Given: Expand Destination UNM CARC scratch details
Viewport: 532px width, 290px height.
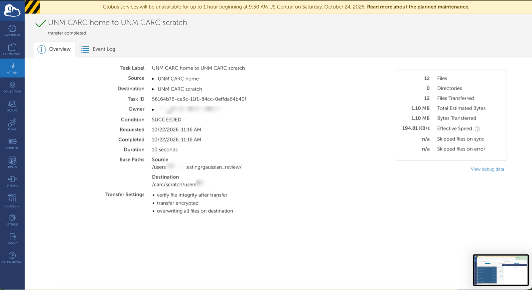Looking at the screenshot, I should [x=153, y=89].
